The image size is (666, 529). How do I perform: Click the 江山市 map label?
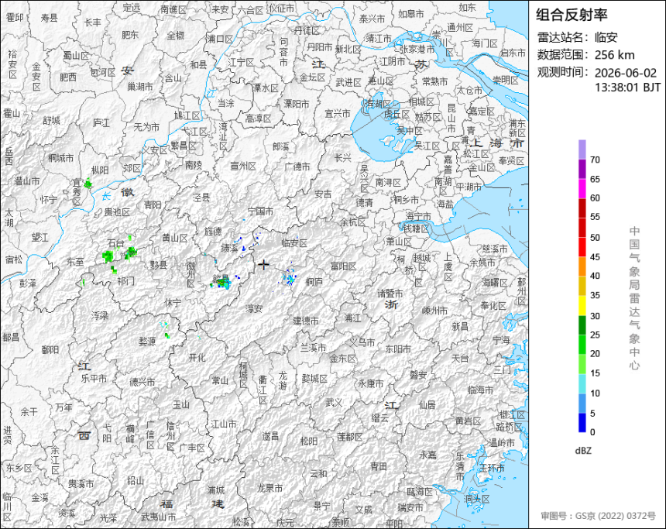pyautogui.click(x=224, y=424)
